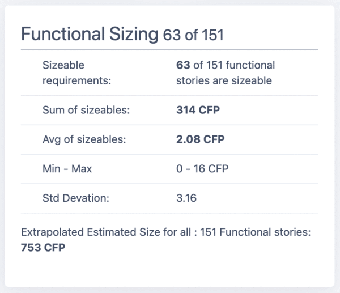Image resolution: width=340 pixels, height=293 pixels.
Task: Select the 0 - 16 CFP range
Action: [202, 169]
